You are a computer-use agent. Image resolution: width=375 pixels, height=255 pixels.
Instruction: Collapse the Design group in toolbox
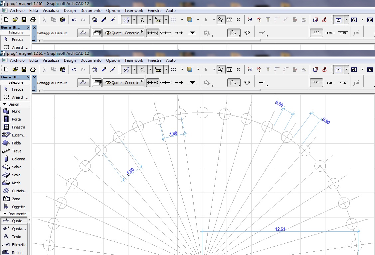point(5,104)
